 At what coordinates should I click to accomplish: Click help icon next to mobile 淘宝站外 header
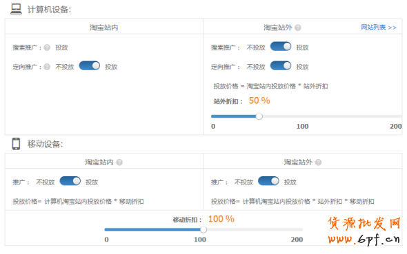(x=318, y=162)
